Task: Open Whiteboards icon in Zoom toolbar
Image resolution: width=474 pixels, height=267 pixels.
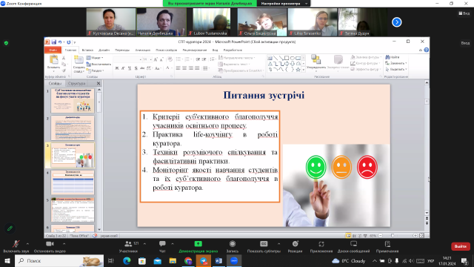Action: [x=353, y=244]
